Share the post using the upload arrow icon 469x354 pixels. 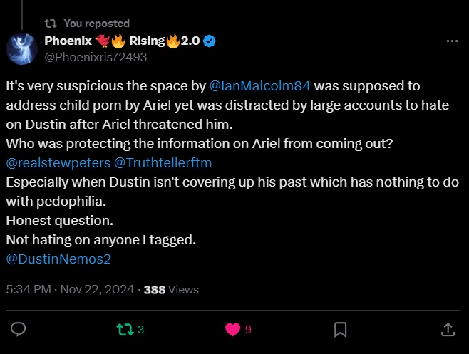pos(448,330)
